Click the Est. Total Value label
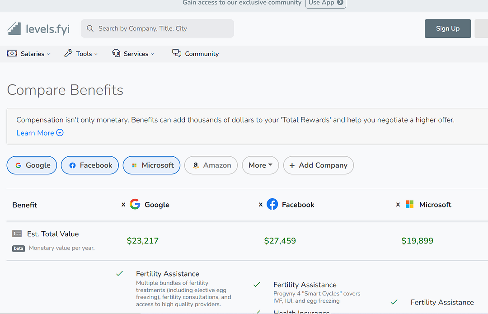This screenshot has width=488, height=314. click(x=53, y=234)
